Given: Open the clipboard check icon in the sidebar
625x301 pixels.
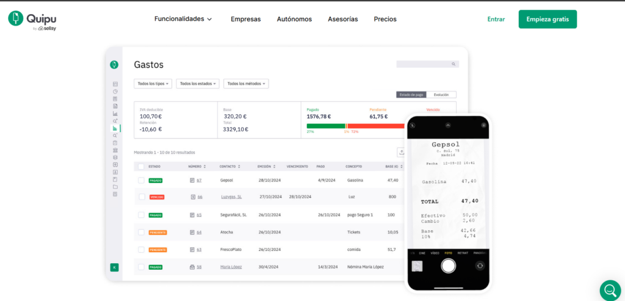Looking at the screenshot, I should click(115, 143).
